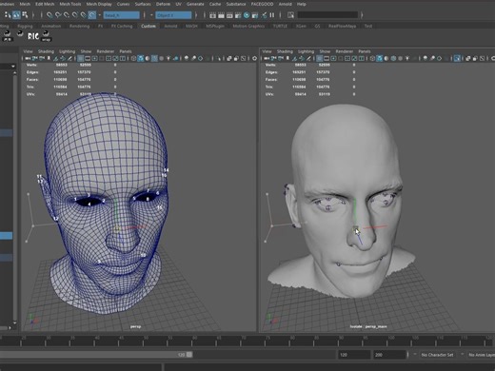Screen dimensions: 495x371
Task: Enable snap to grids icon
Action: pos(49,15)
